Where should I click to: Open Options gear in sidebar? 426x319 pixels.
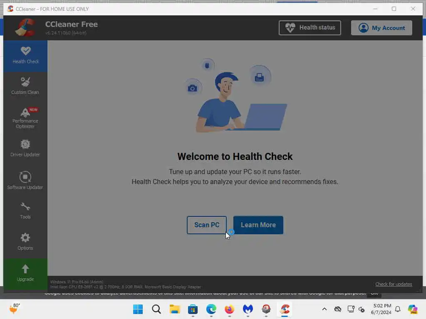(25, 241)
